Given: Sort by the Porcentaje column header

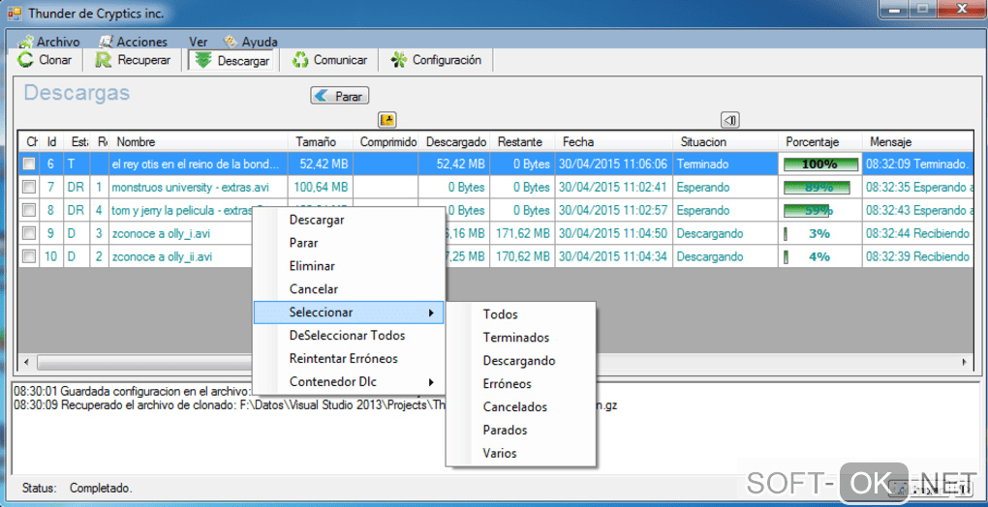Looking at the screenshot, I should [x=820, y=142].
